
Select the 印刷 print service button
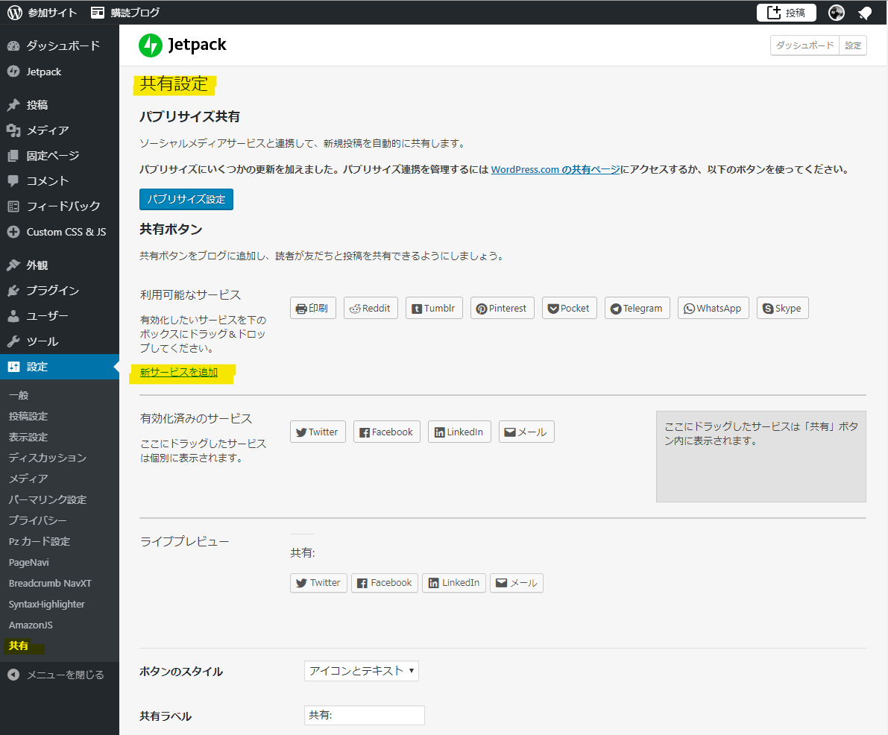pos(312,308)
